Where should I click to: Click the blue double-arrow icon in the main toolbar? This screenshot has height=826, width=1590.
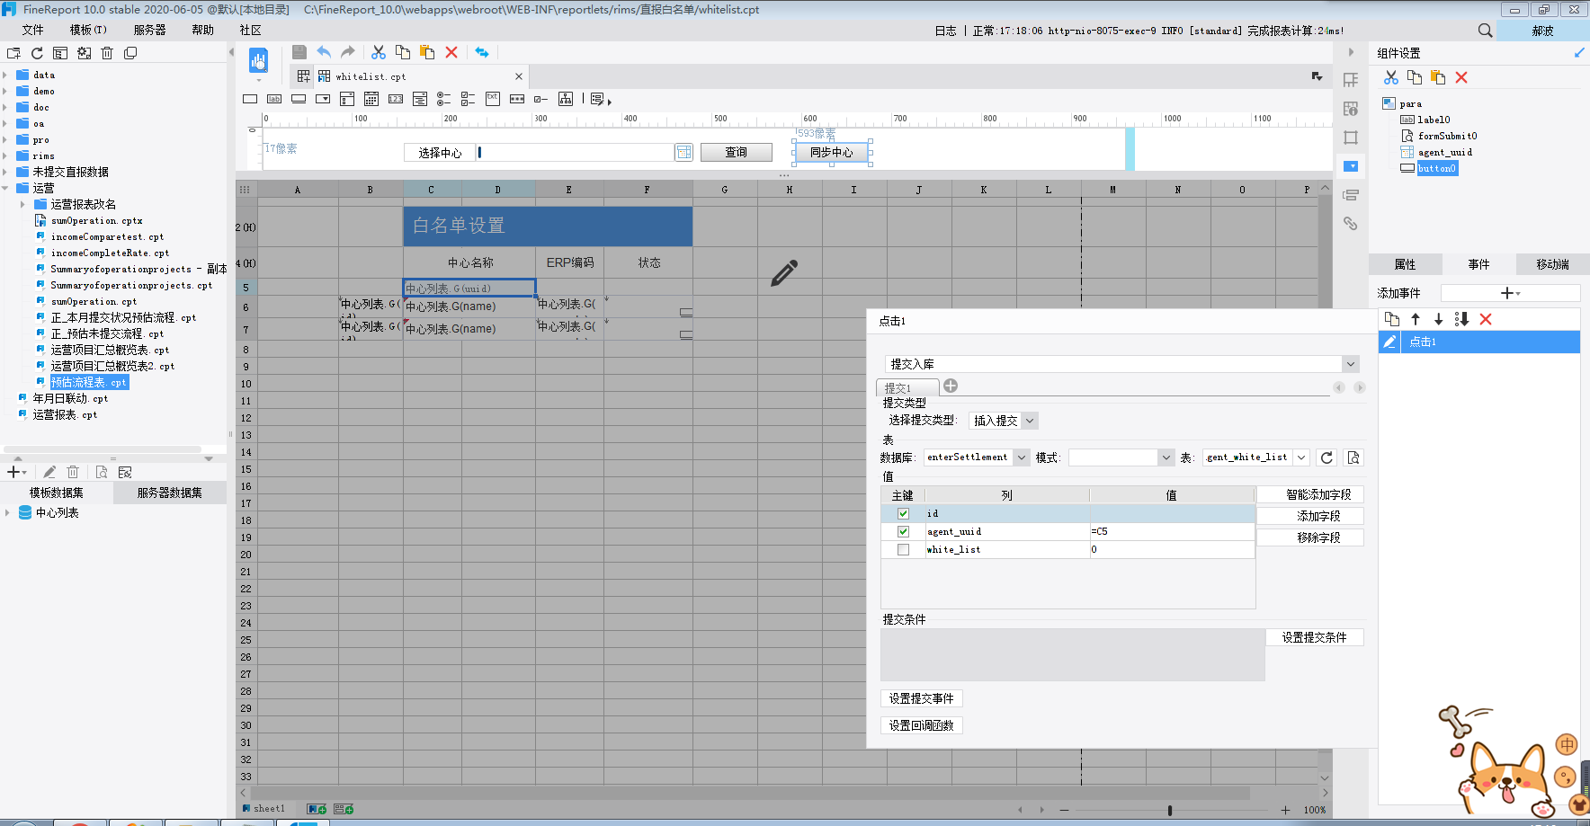482,52
